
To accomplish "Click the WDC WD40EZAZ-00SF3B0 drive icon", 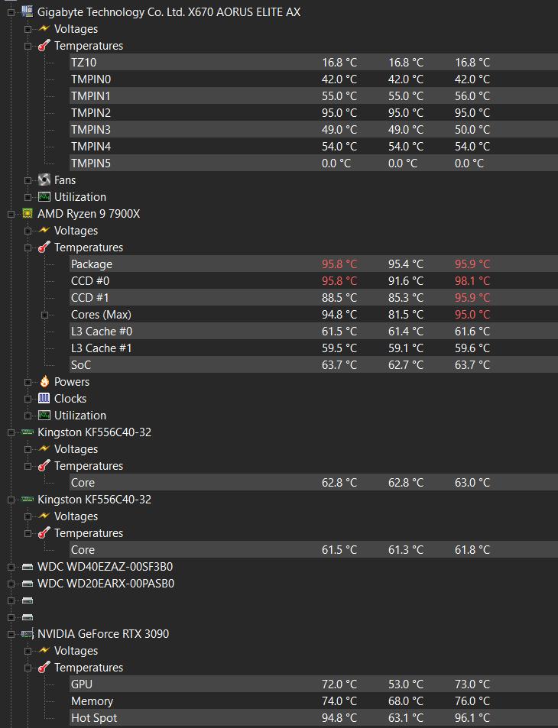I will click(28, 566).
